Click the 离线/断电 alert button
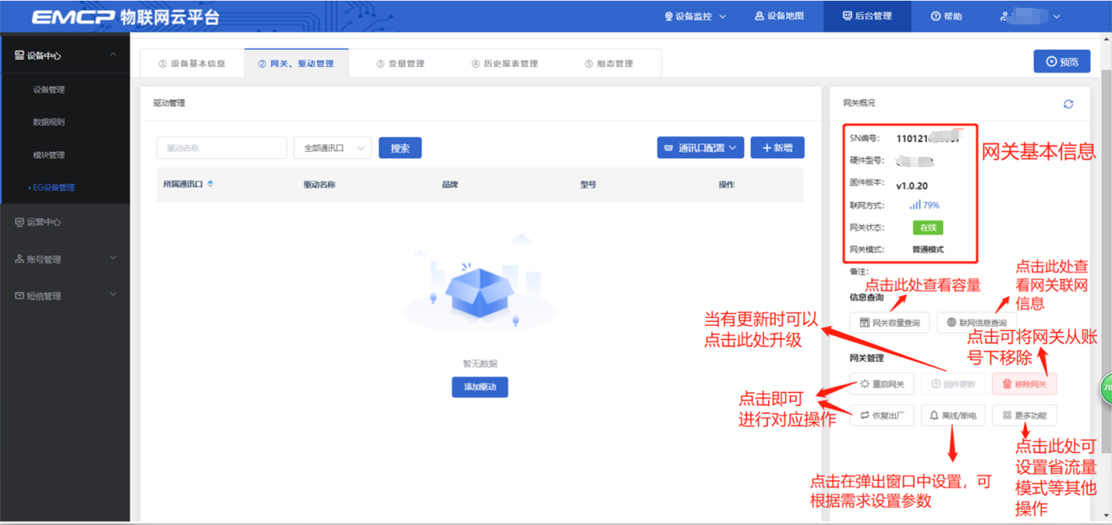The width and height of the screenshot is (1112, 525). pos(953,415)
